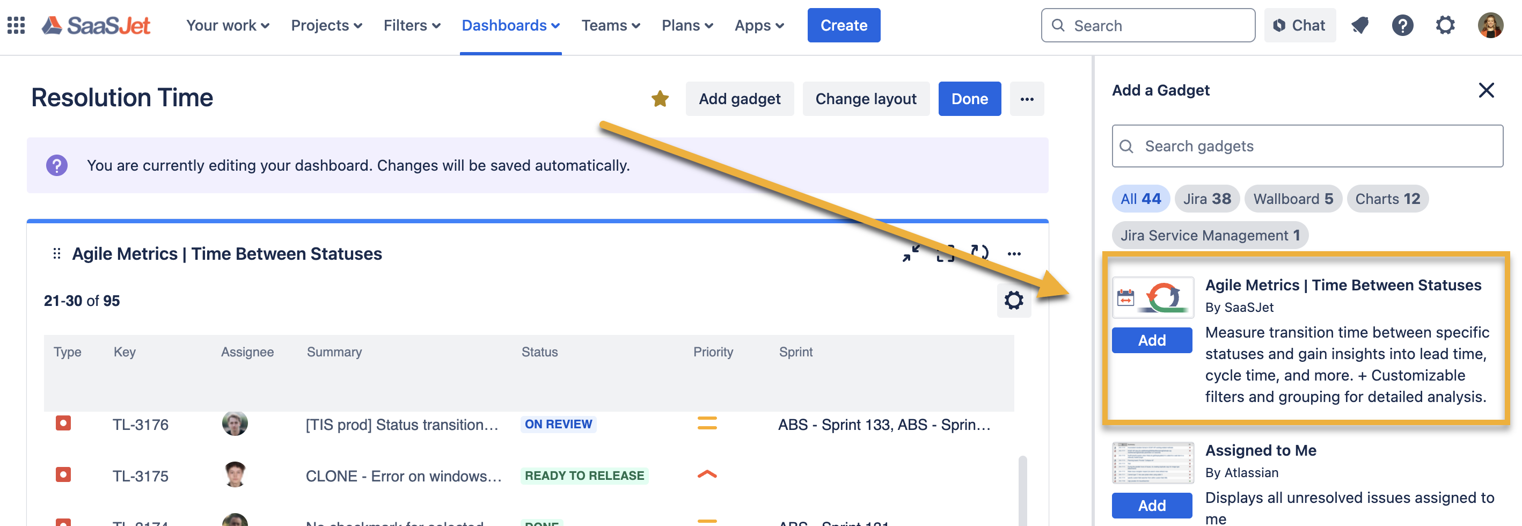Star the Resolution Time dashboard
Screen dimensions: 1522x526
(x=660, y=99)
